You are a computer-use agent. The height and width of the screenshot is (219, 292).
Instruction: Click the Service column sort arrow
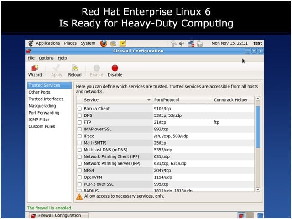[149, 100]
